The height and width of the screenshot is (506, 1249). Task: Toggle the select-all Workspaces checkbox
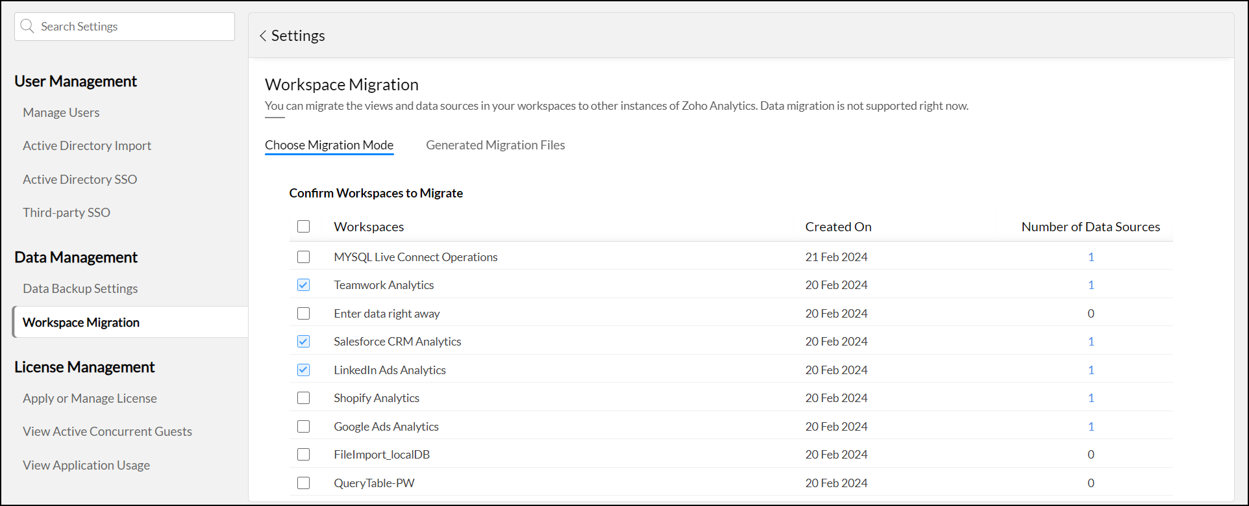pos(303,227)
